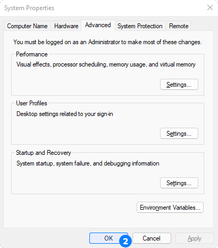Image resolution: width=218 pixels, height=248 pixels.
Task: Click the greyed-out Apply button
Action: 195,238
